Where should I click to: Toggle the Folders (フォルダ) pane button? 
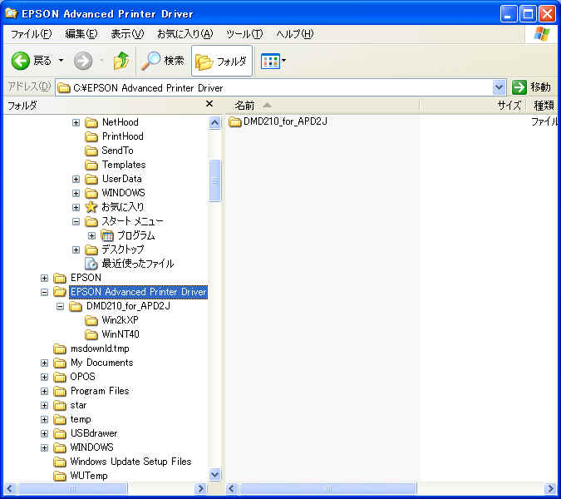pyautogui.click(x=222, y=61)
